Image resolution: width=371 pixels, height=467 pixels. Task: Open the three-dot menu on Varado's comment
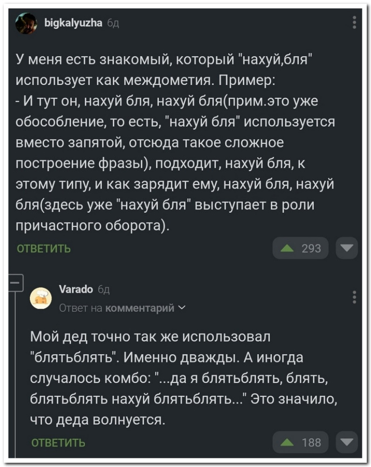355,298
